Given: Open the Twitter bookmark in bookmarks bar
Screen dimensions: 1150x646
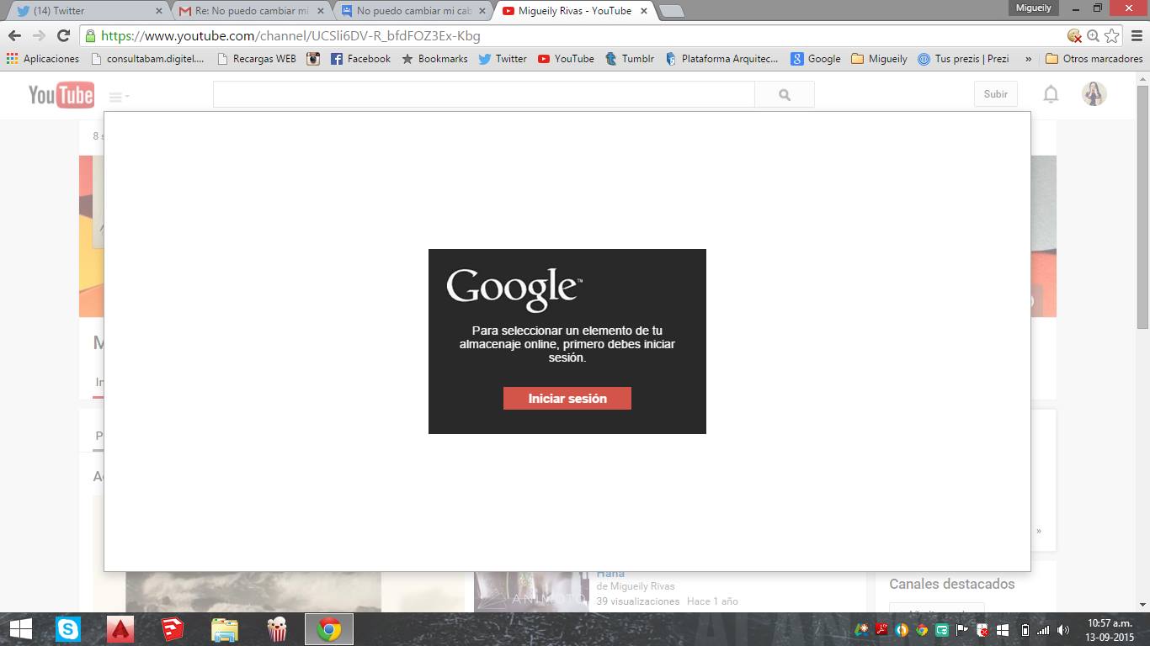Looking at the screenshot, I should pos(503,59).
